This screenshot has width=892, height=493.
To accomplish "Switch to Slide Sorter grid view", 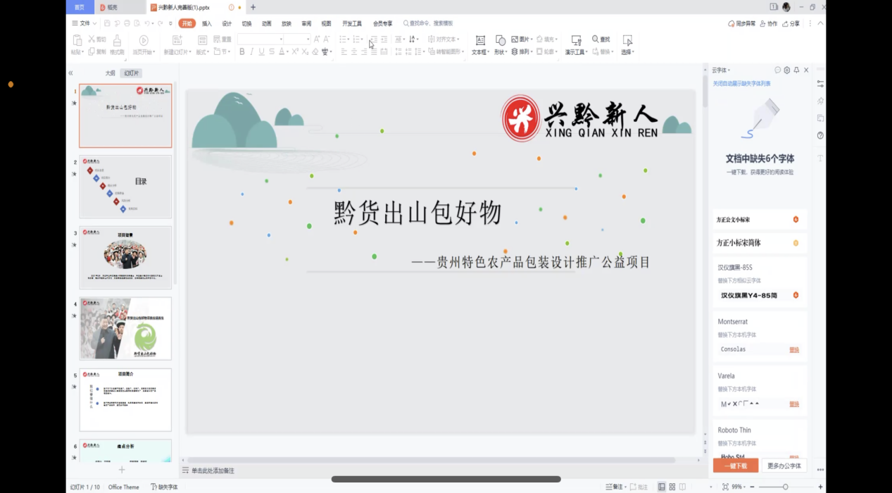I will pos(672,487).
